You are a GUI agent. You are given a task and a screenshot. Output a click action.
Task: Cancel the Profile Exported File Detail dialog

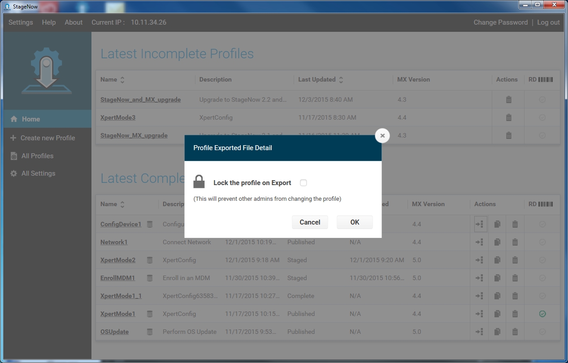click(x=310, y=222)
